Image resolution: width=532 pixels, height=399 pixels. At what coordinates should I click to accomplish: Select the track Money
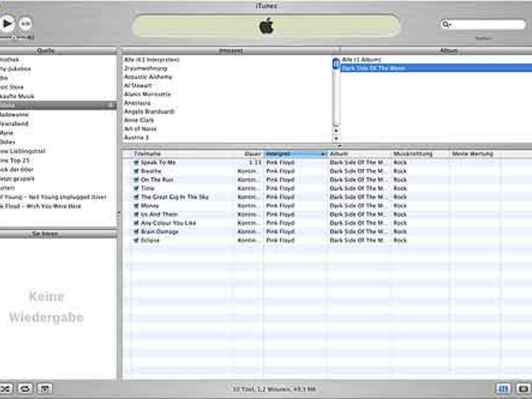(x=150, y=206)
